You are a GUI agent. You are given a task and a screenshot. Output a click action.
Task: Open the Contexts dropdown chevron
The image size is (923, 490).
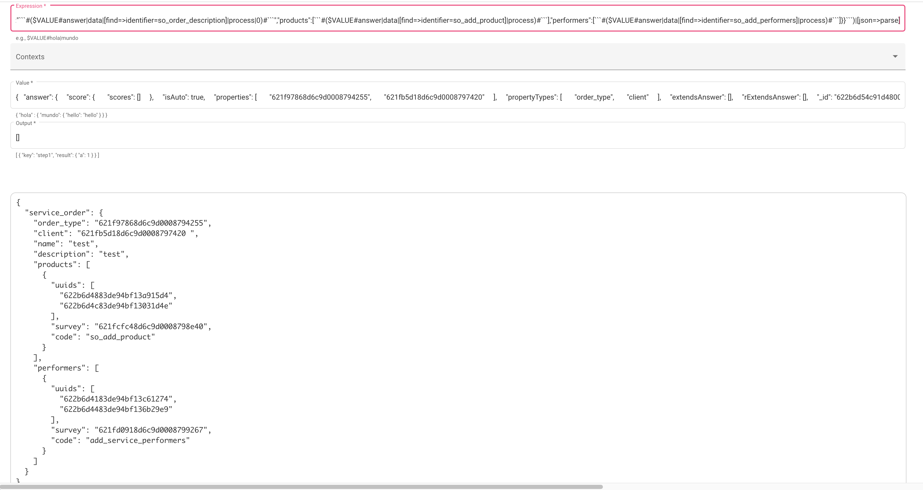point(895,56)
